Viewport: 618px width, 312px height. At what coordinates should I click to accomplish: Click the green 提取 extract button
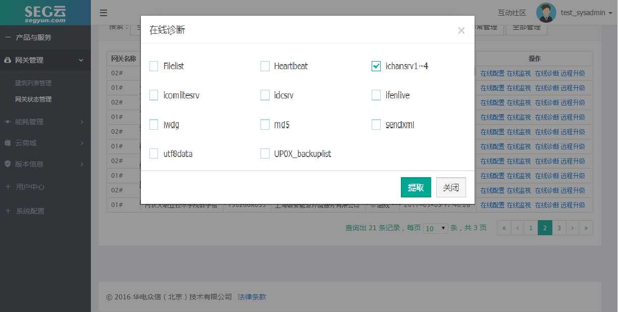coord(416,187)
